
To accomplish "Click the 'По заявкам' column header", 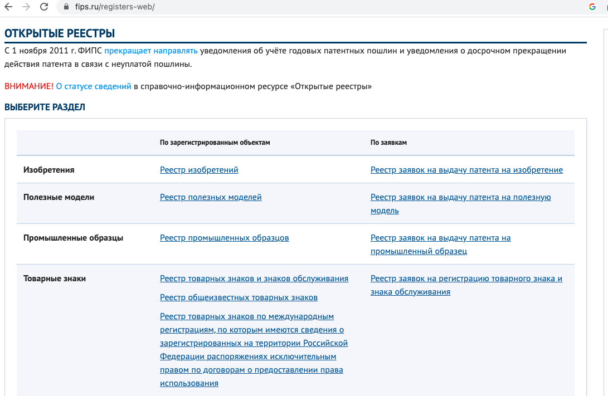I will 388,143.
